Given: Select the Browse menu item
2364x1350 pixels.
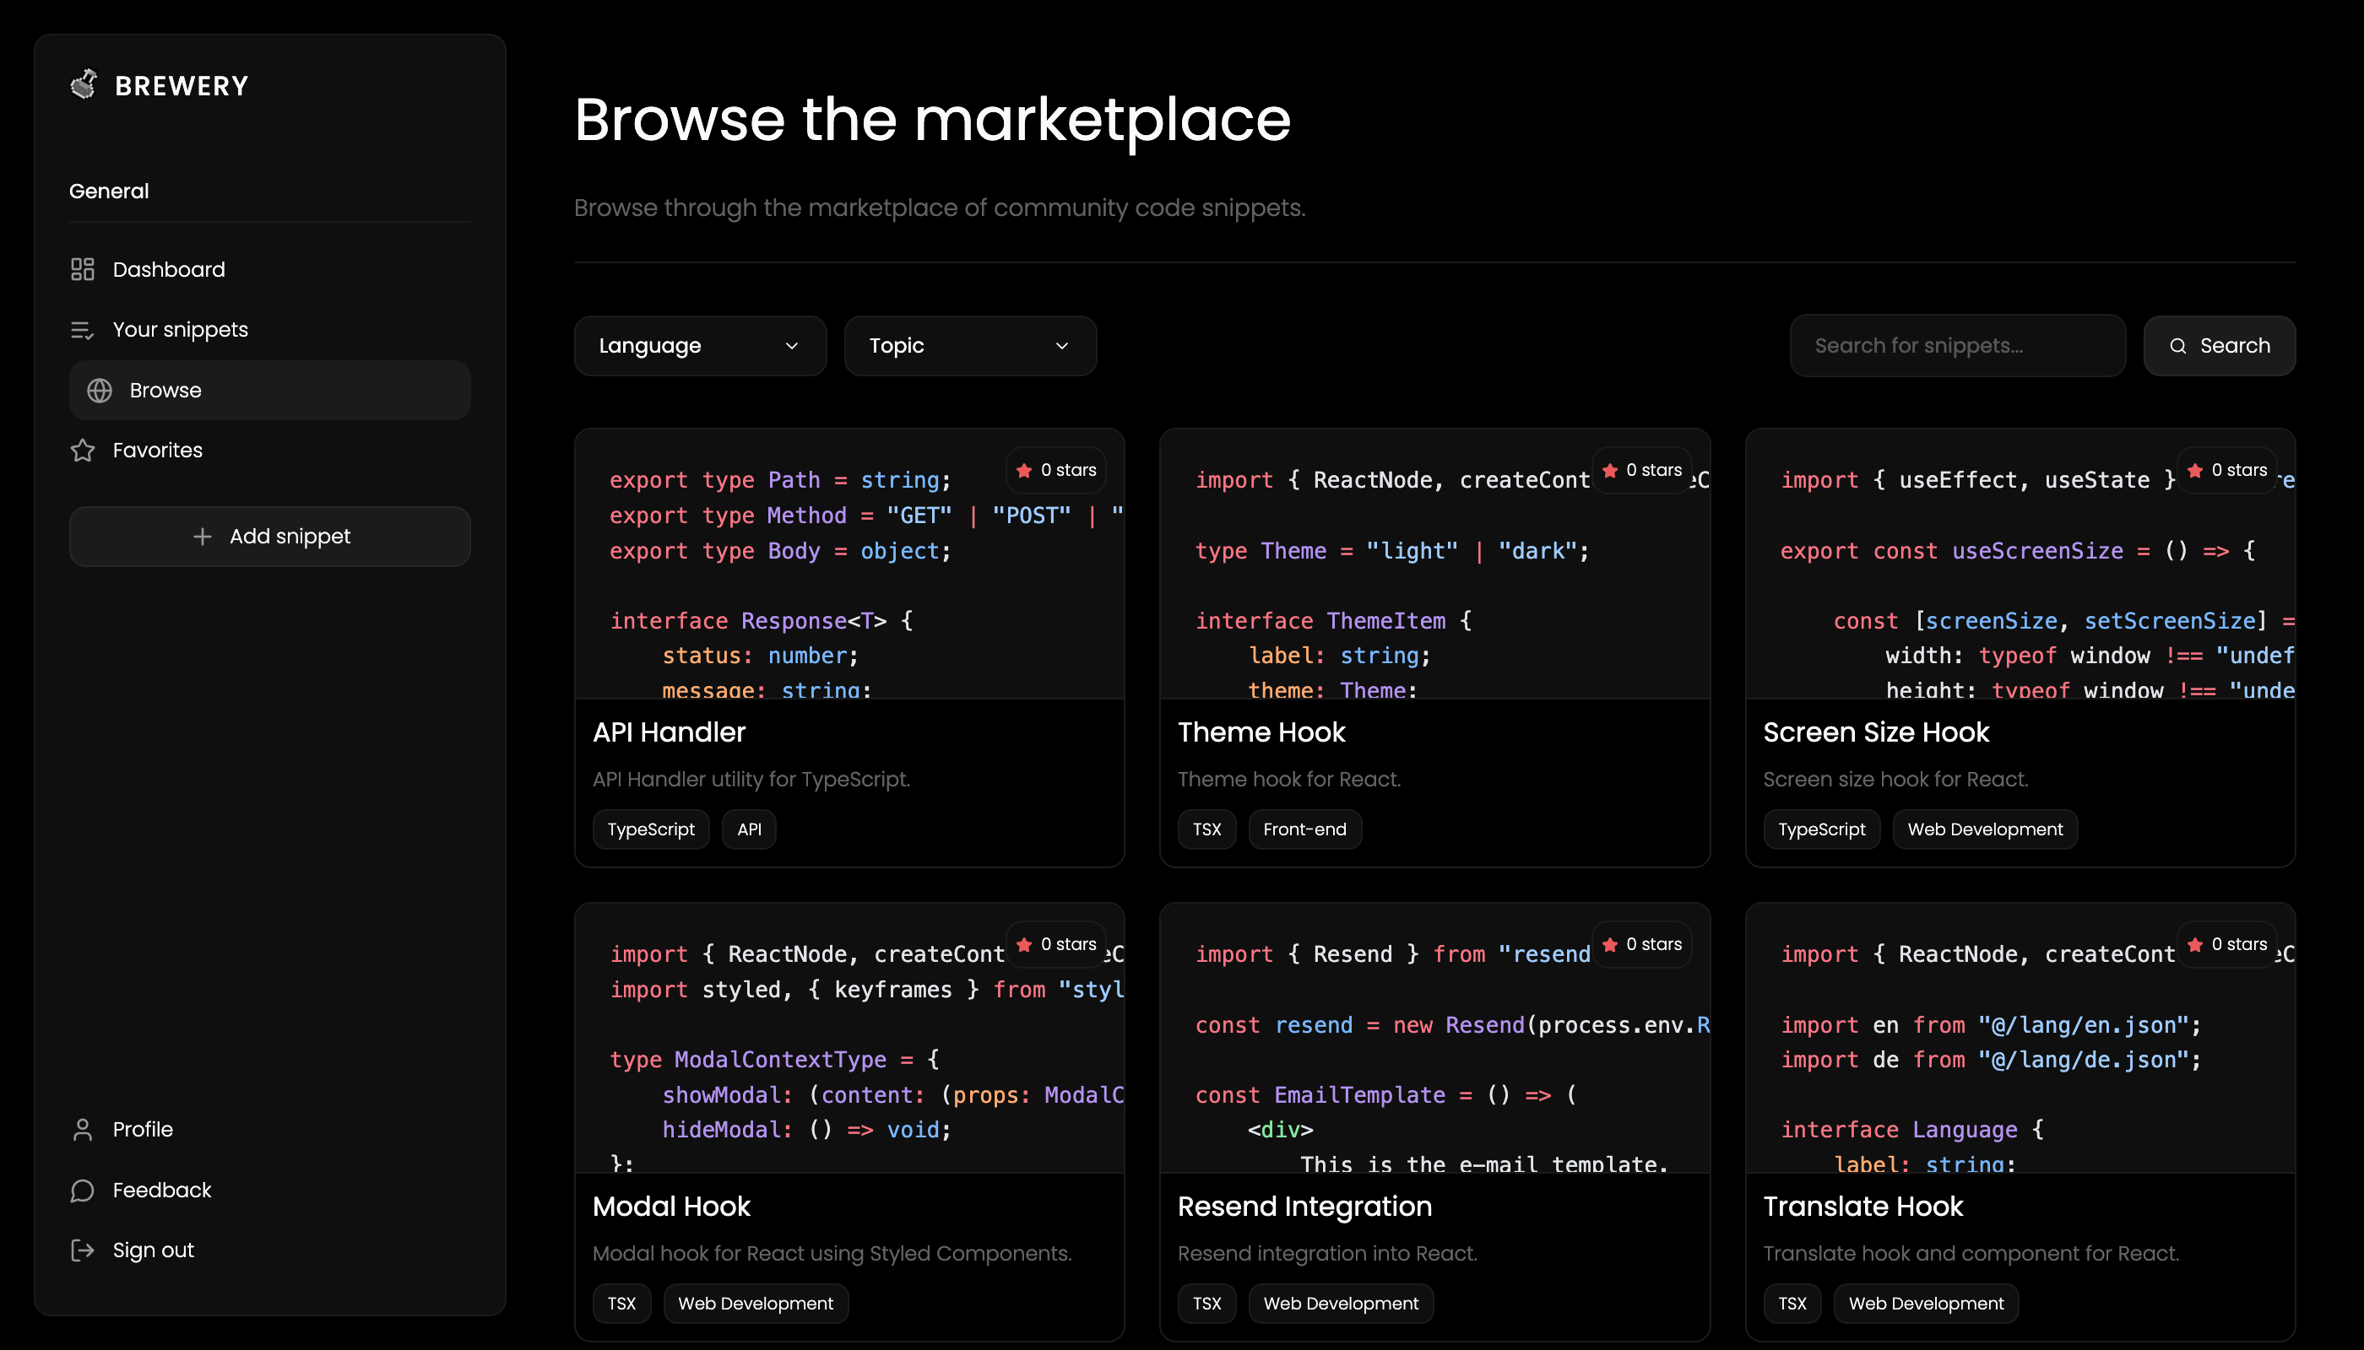Looking at the screenshot, I should point(270,391).
